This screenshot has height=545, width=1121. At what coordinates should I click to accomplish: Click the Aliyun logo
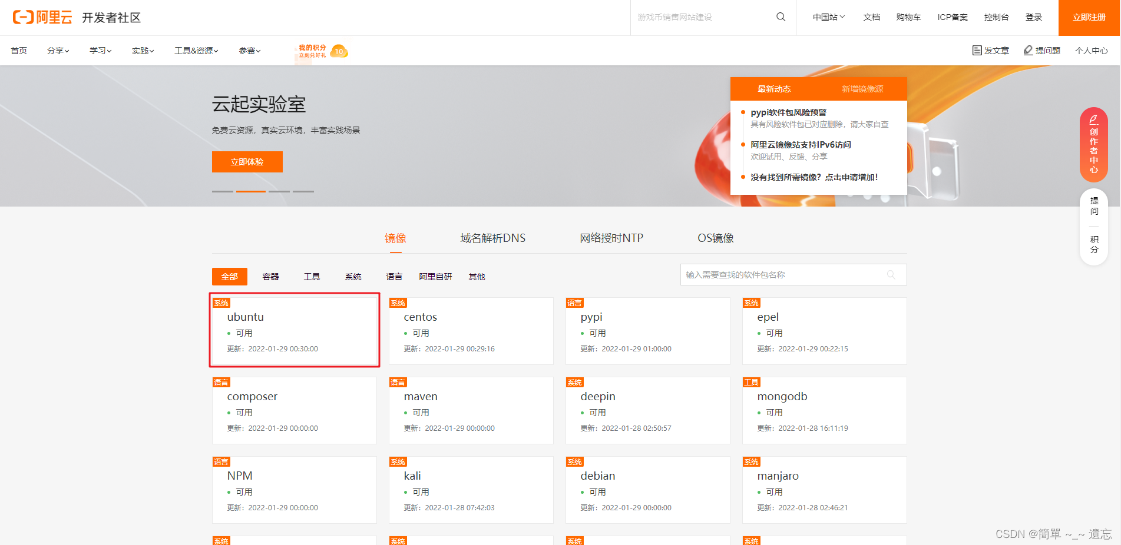(x=42, y=18)
